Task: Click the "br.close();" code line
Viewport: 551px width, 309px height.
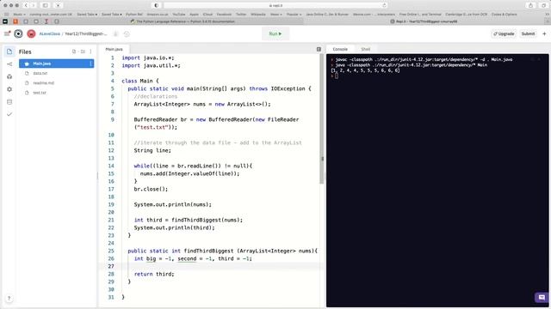Action: [x=151, y=189]
